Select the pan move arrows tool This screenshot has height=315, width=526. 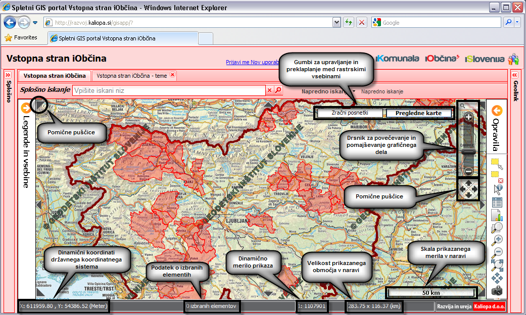point(497,277)
